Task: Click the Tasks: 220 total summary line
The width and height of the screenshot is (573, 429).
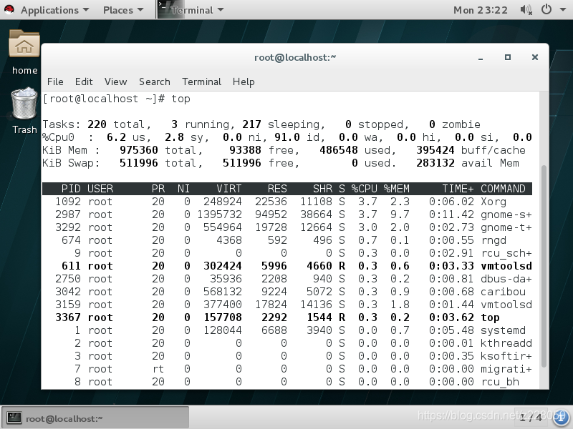Action: (x=261, y=124)
